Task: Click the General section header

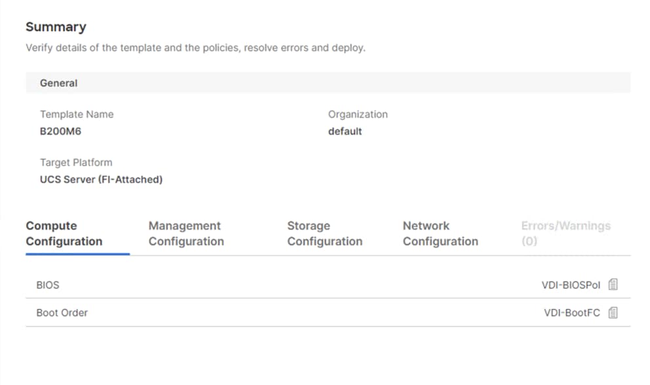Action: pyautogui.click(x=58, y=82)
